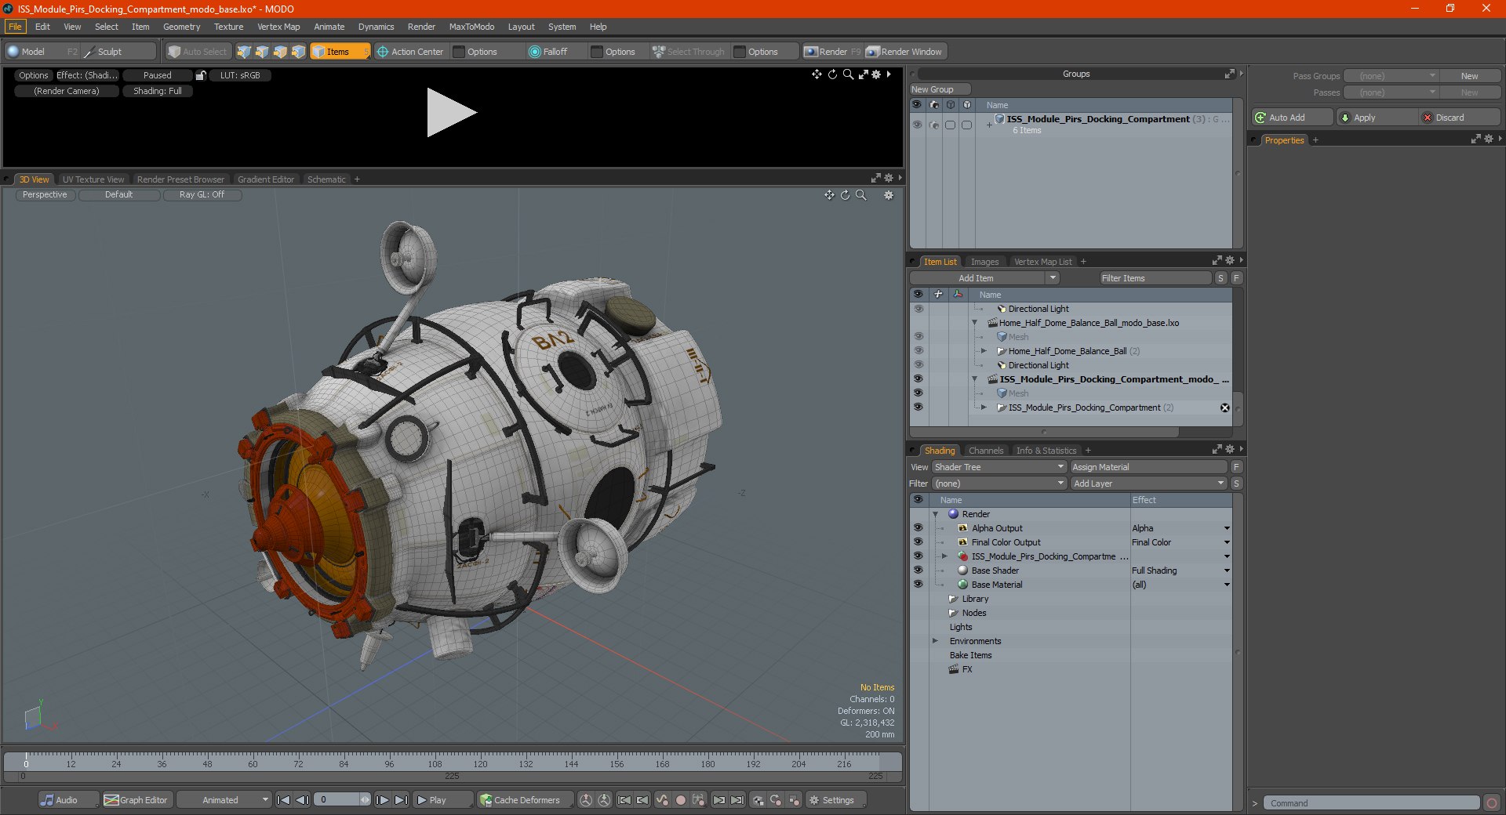Image resolution: width=1506 pixels, height=815 pixels.
Task: Open Animated mode dropdown
Action: tap(224, 800)
